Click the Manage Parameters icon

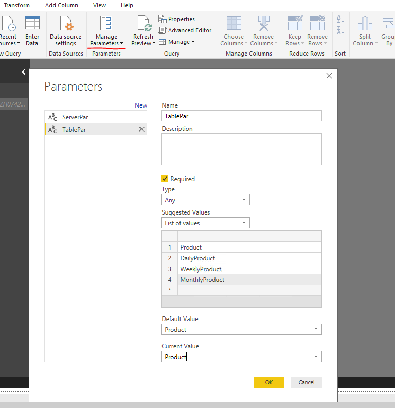click(x=106, y=23)
